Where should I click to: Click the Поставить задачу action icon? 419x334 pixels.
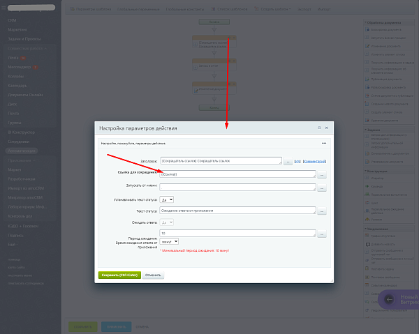(367, 269)
